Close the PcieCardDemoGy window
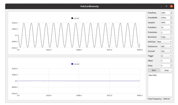The image size is (178, 105). coord(171,6)
